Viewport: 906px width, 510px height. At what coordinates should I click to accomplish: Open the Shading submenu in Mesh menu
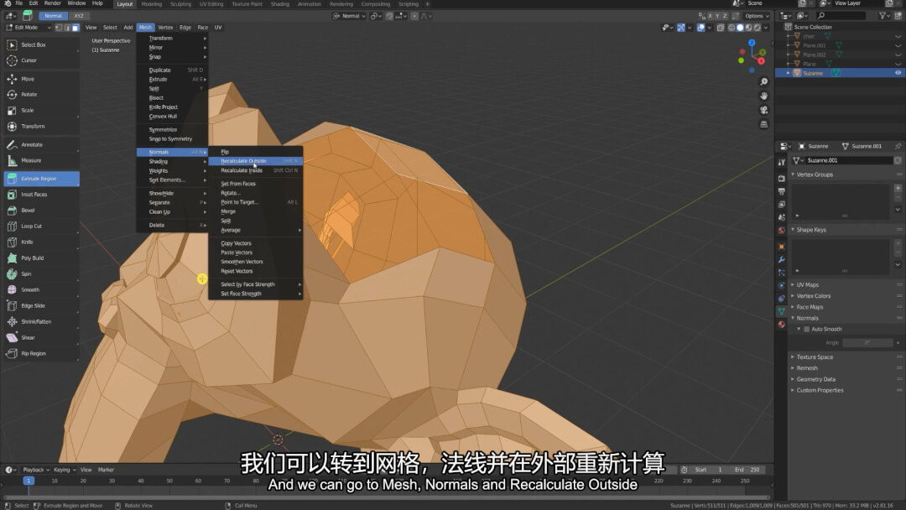point(172,162)
